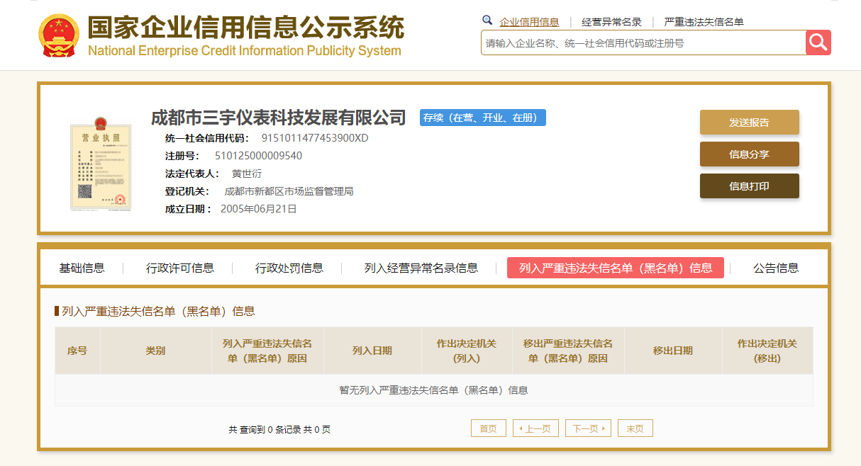Open the 行政处罚信息 tab
Screen dimensions: 861x466
289,268
